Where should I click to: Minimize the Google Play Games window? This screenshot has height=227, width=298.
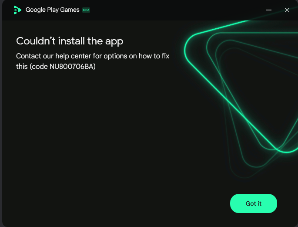click(268, 10)
